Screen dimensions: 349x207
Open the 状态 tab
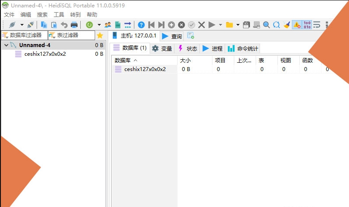188,48
